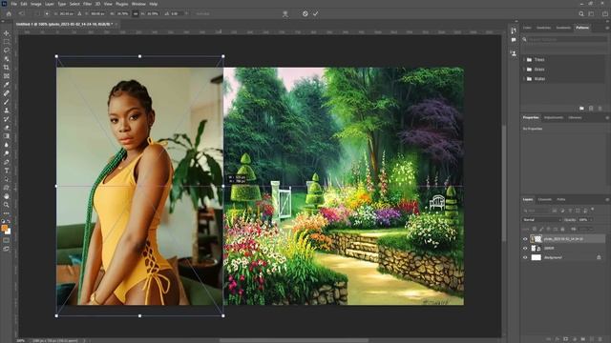
Task: Select the Dodge tool
Action: coord(7,153)
